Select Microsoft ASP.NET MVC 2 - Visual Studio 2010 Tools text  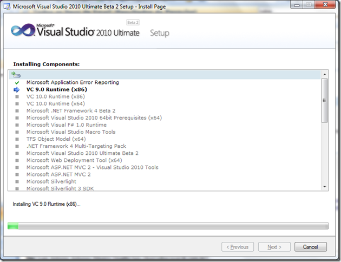[93, 167]
